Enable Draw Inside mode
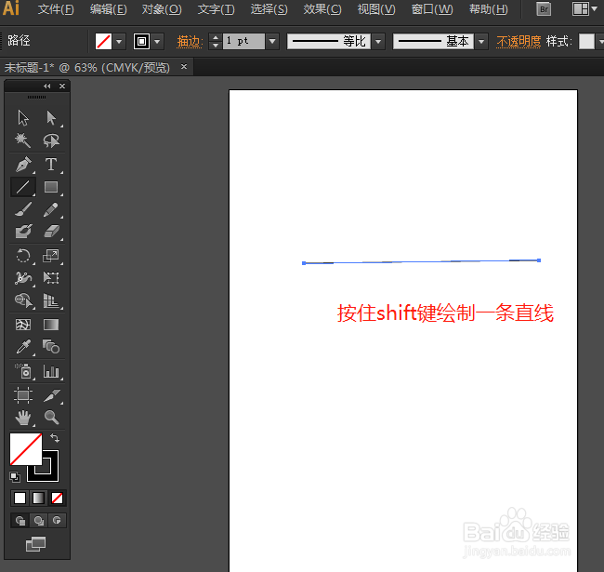The height and width of the screenshot is (572, 604). click(57, 521)
